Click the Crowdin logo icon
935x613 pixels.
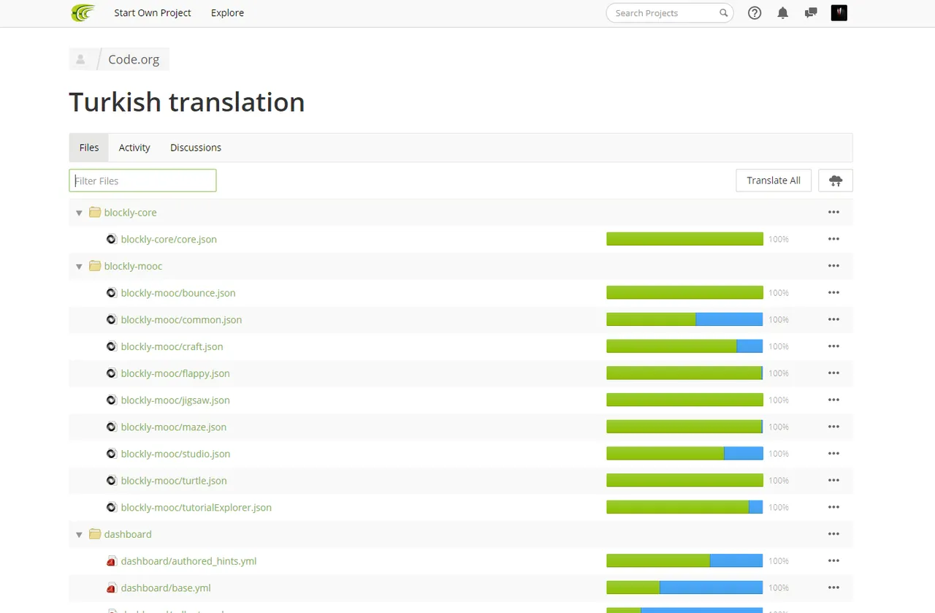[83, 13]
